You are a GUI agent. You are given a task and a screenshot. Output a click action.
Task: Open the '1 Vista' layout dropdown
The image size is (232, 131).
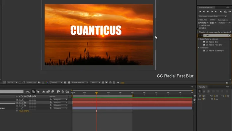(95, 82)
